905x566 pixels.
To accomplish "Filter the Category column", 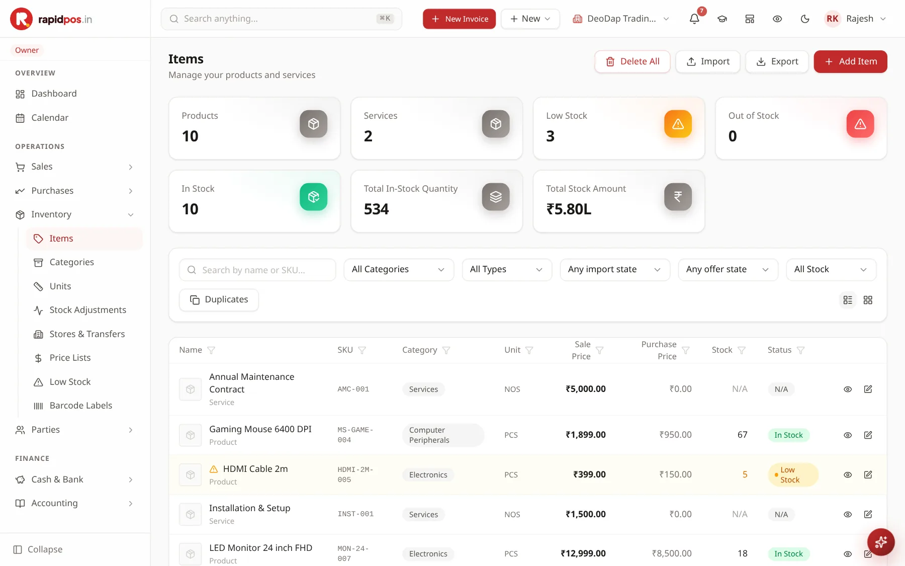I will (x=446, y=350).
